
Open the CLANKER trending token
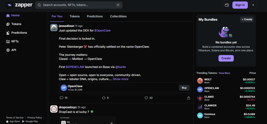[226, 107]
